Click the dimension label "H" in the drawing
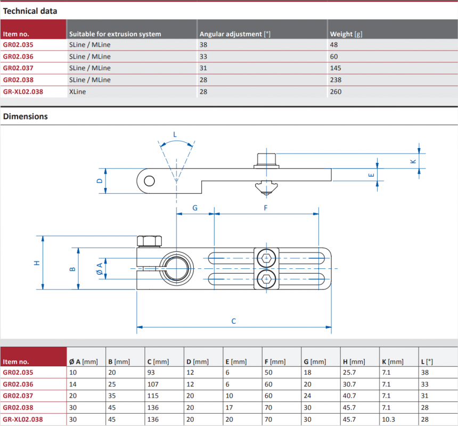 pos(37,263)
